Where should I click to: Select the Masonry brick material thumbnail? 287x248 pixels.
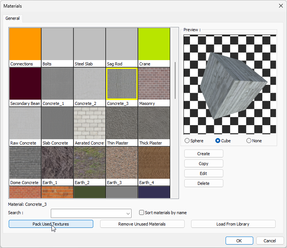tap(154, 84)
